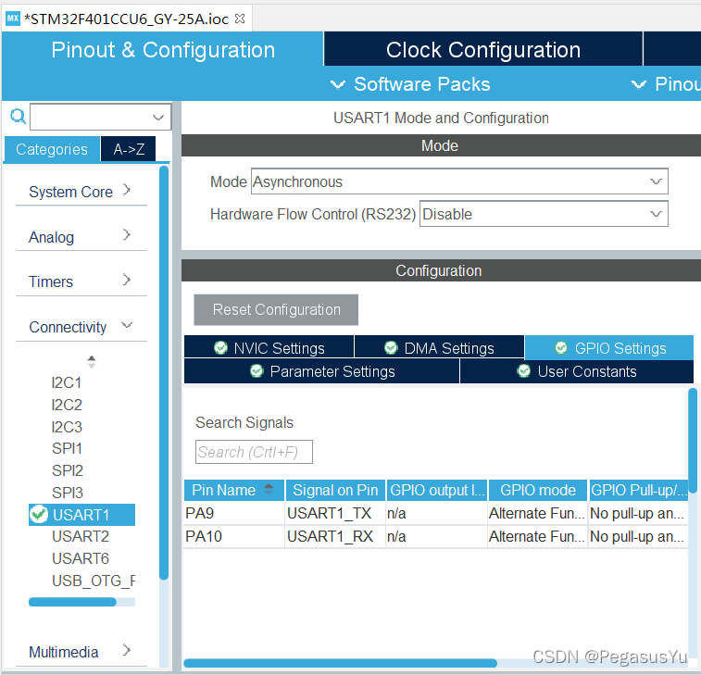
Task: Open the Parameter Settings tab
Action: coord(321,371)
